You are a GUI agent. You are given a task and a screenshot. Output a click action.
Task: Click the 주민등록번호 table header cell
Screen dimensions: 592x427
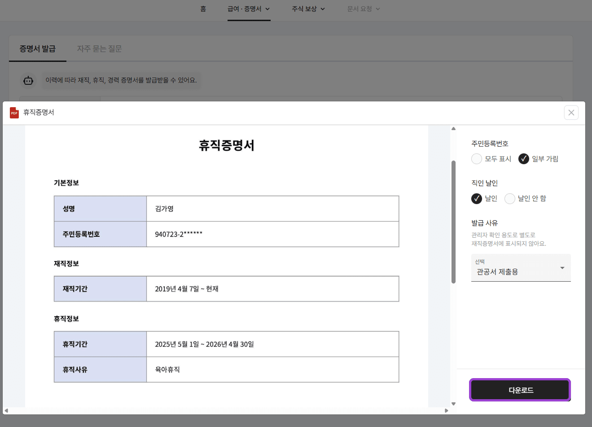[x=100, y=234]
